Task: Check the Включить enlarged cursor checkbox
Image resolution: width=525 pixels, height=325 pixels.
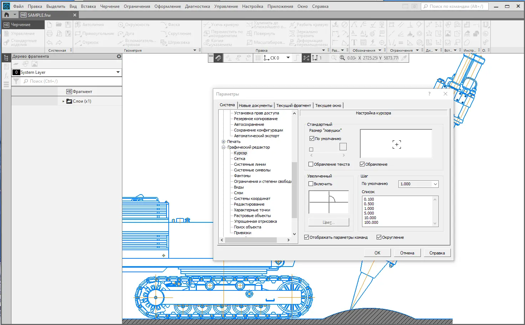Action: click(x=311, y=184)
